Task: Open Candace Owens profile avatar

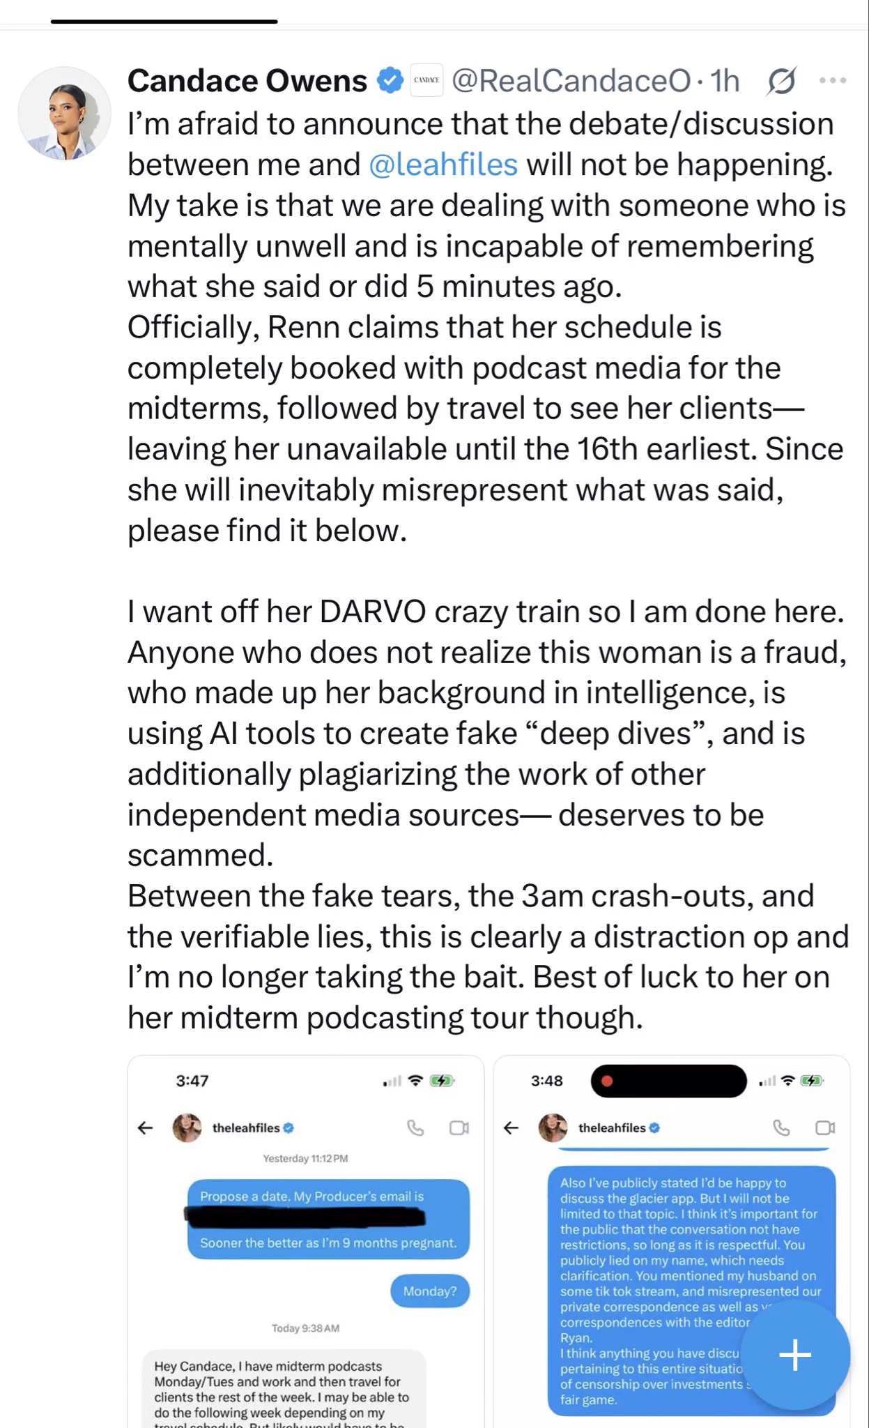Action: click(x=64, y=114)
